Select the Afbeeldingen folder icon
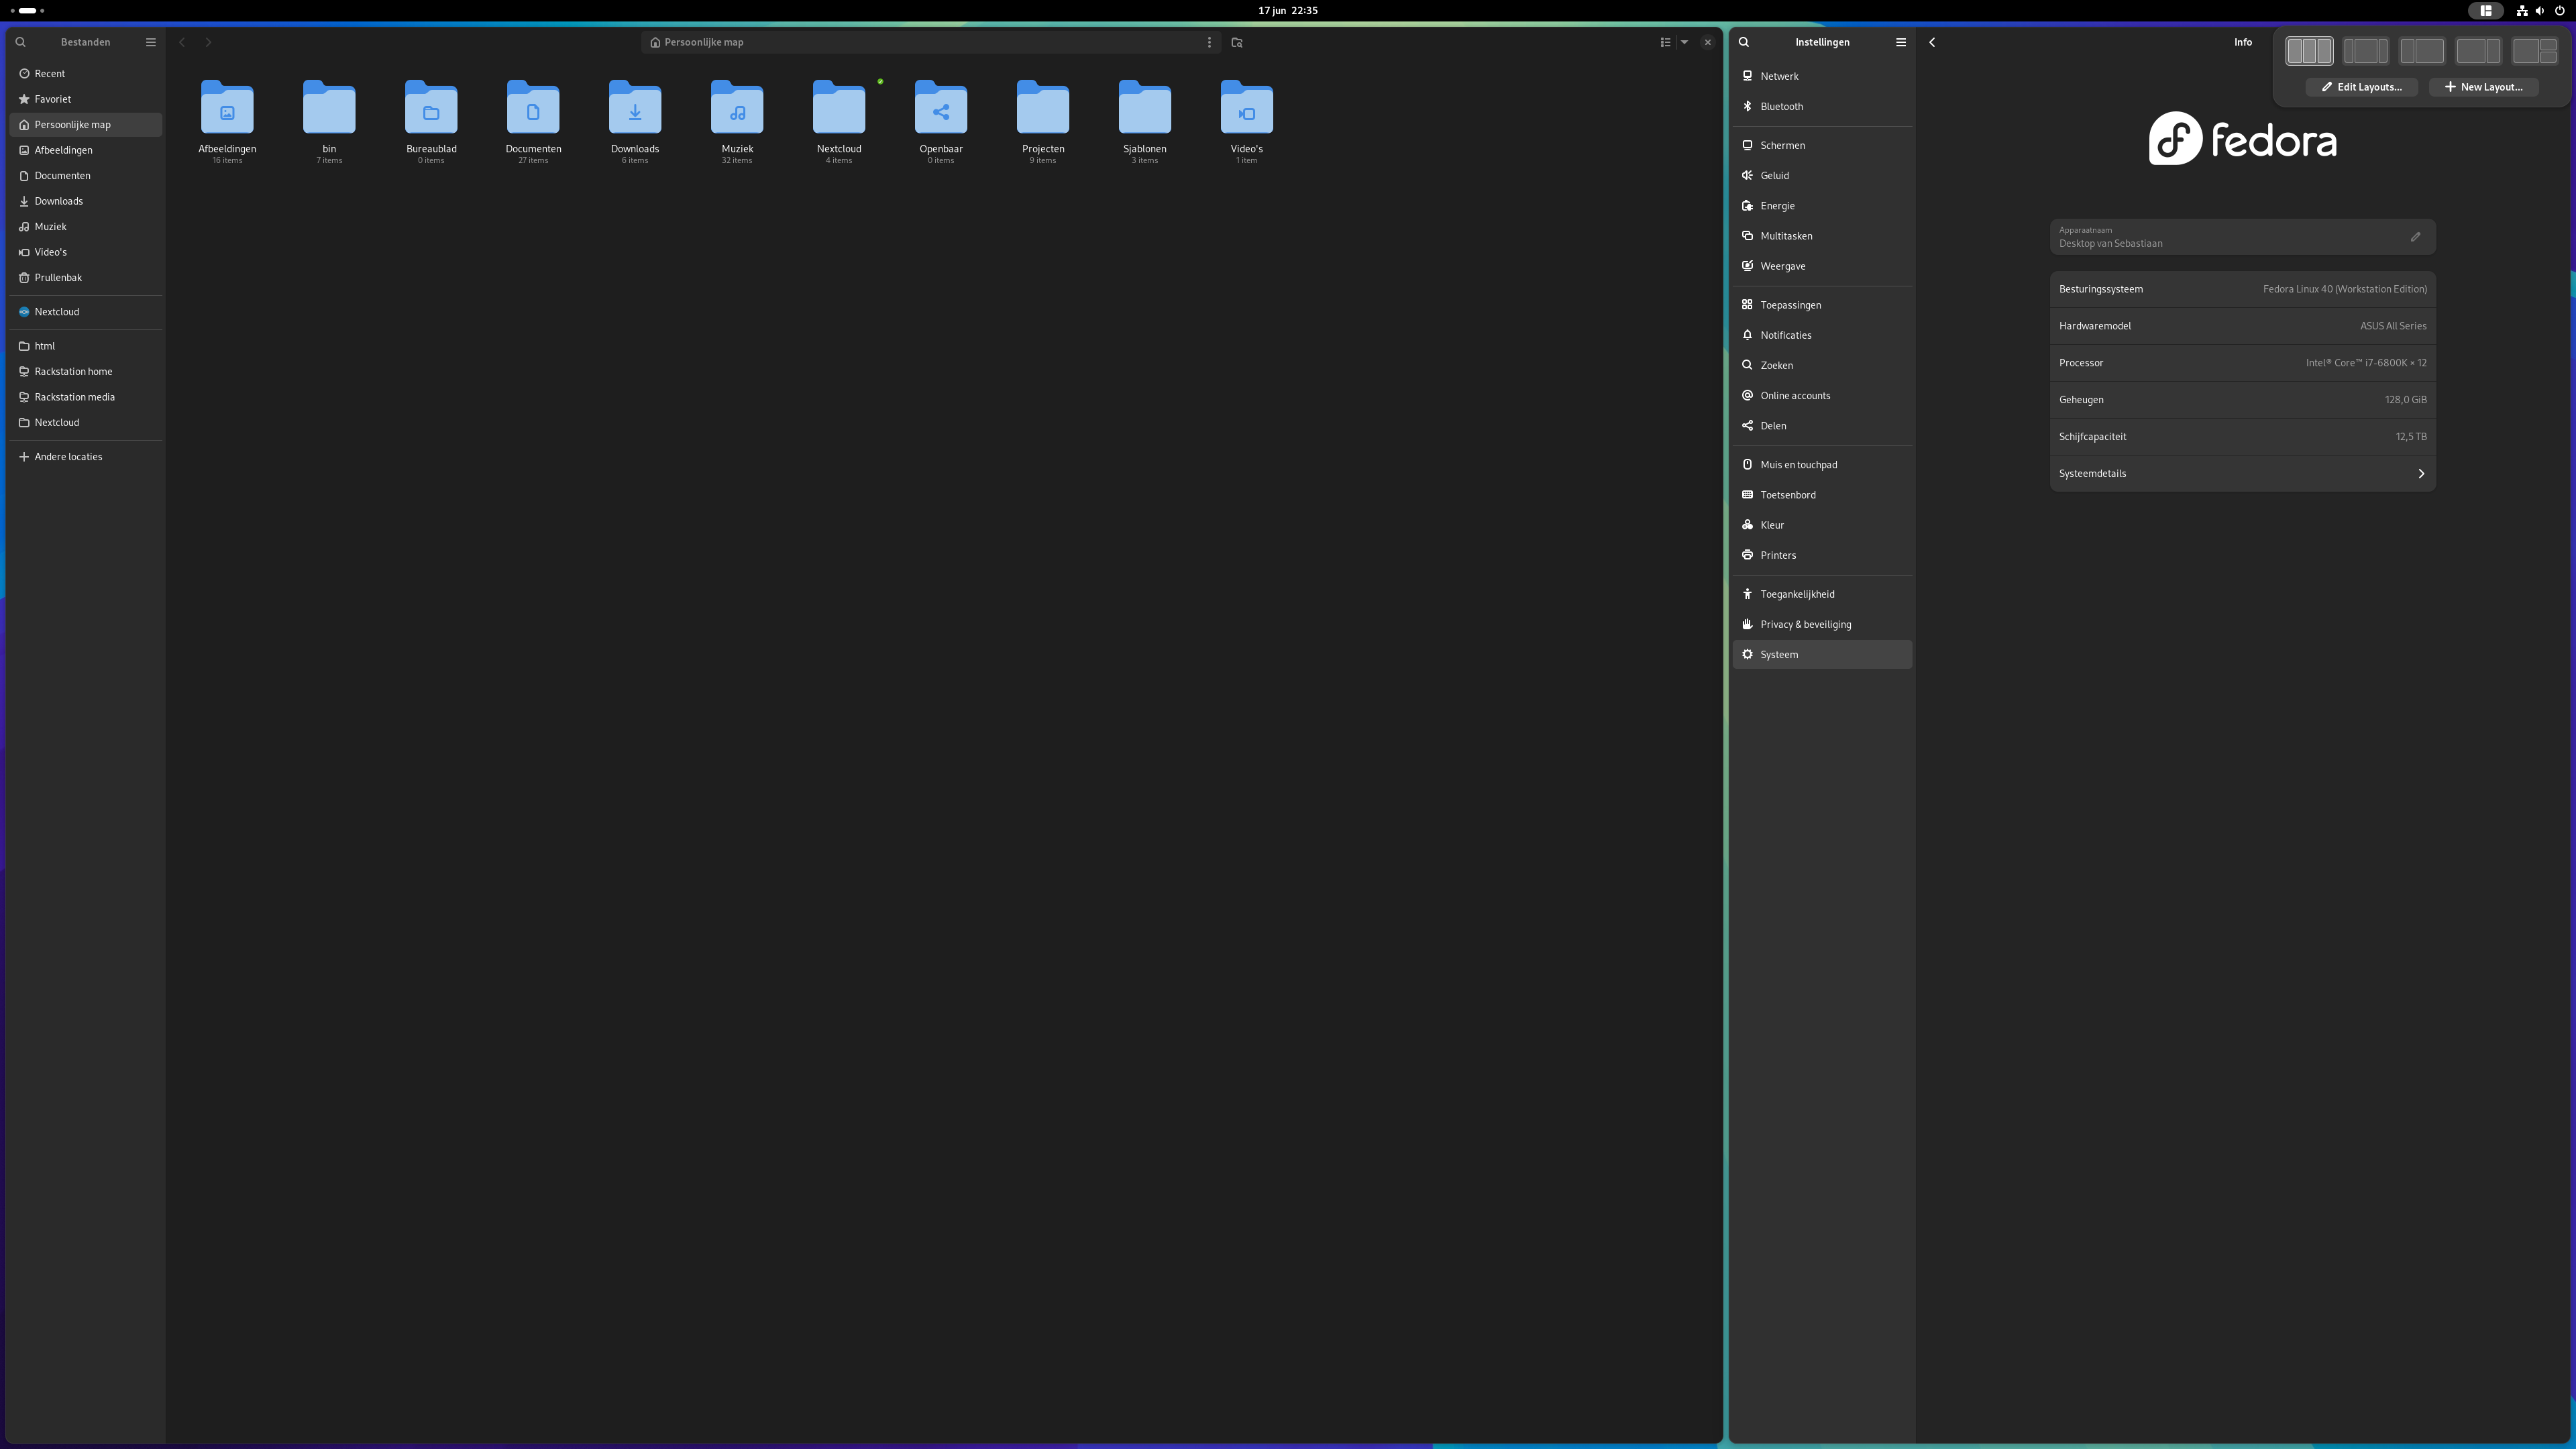The height and width of the screenshot is (1449, 2576). (227, 107)
